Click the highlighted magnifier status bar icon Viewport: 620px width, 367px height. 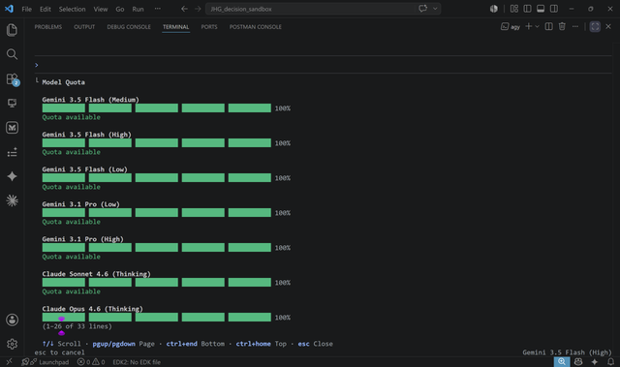[x=562, y=362]
